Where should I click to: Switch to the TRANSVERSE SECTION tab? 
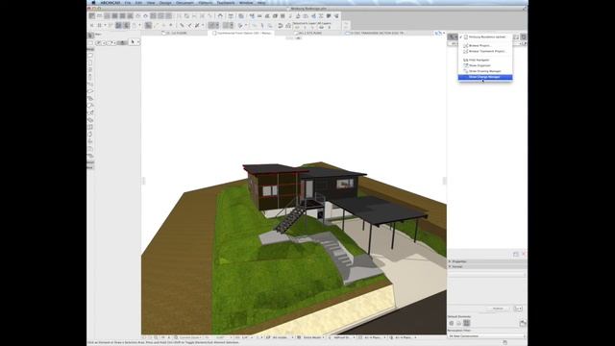click(x=375, y=34)
